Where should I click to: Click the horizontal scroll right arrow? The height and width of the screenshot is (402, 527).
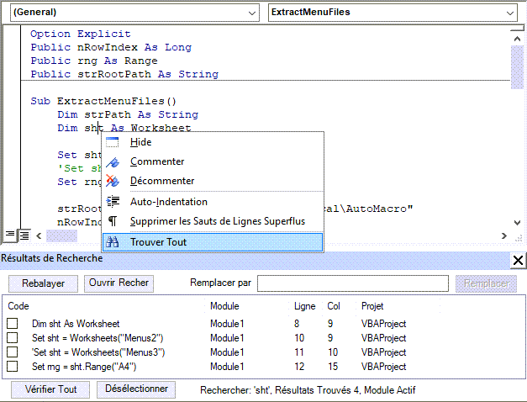[x=503, y=235]
